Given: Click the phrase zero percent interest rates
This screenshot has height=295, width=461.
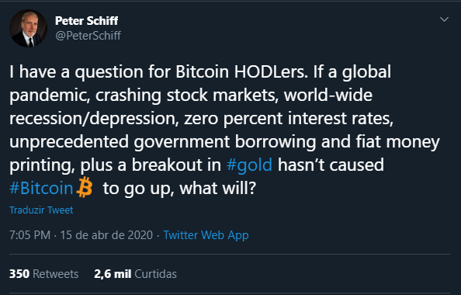Looking at the screenshot, I should pos(289,119).
